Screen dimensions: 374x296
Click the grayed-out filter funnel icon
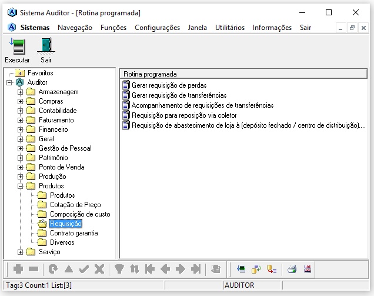pos(119,269)
